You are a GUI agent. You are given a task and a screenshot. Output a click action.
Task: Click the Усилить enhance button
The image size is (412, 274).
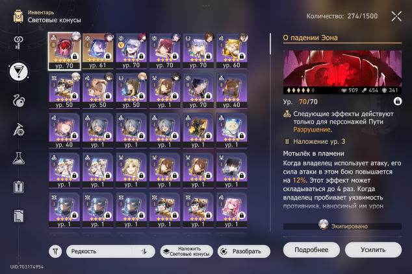point(373,249)
